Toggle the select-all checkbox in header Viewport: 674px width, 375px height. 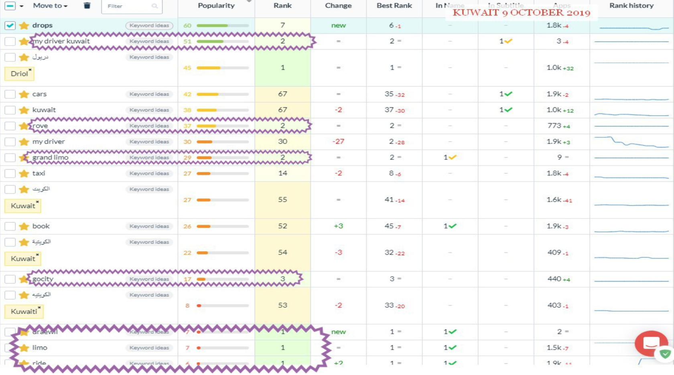point(10,6)
